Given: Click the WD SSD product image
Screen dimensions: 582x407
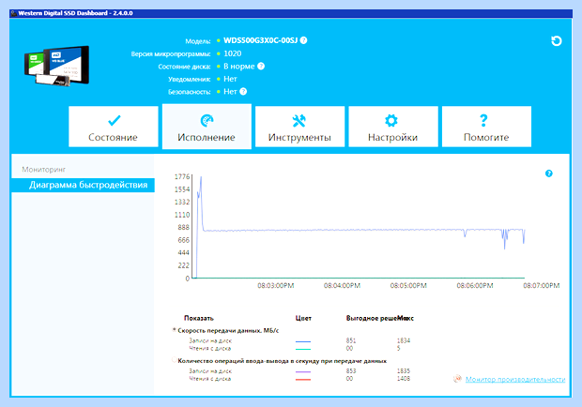Looking at the screenshot, I should click(56, 66).
